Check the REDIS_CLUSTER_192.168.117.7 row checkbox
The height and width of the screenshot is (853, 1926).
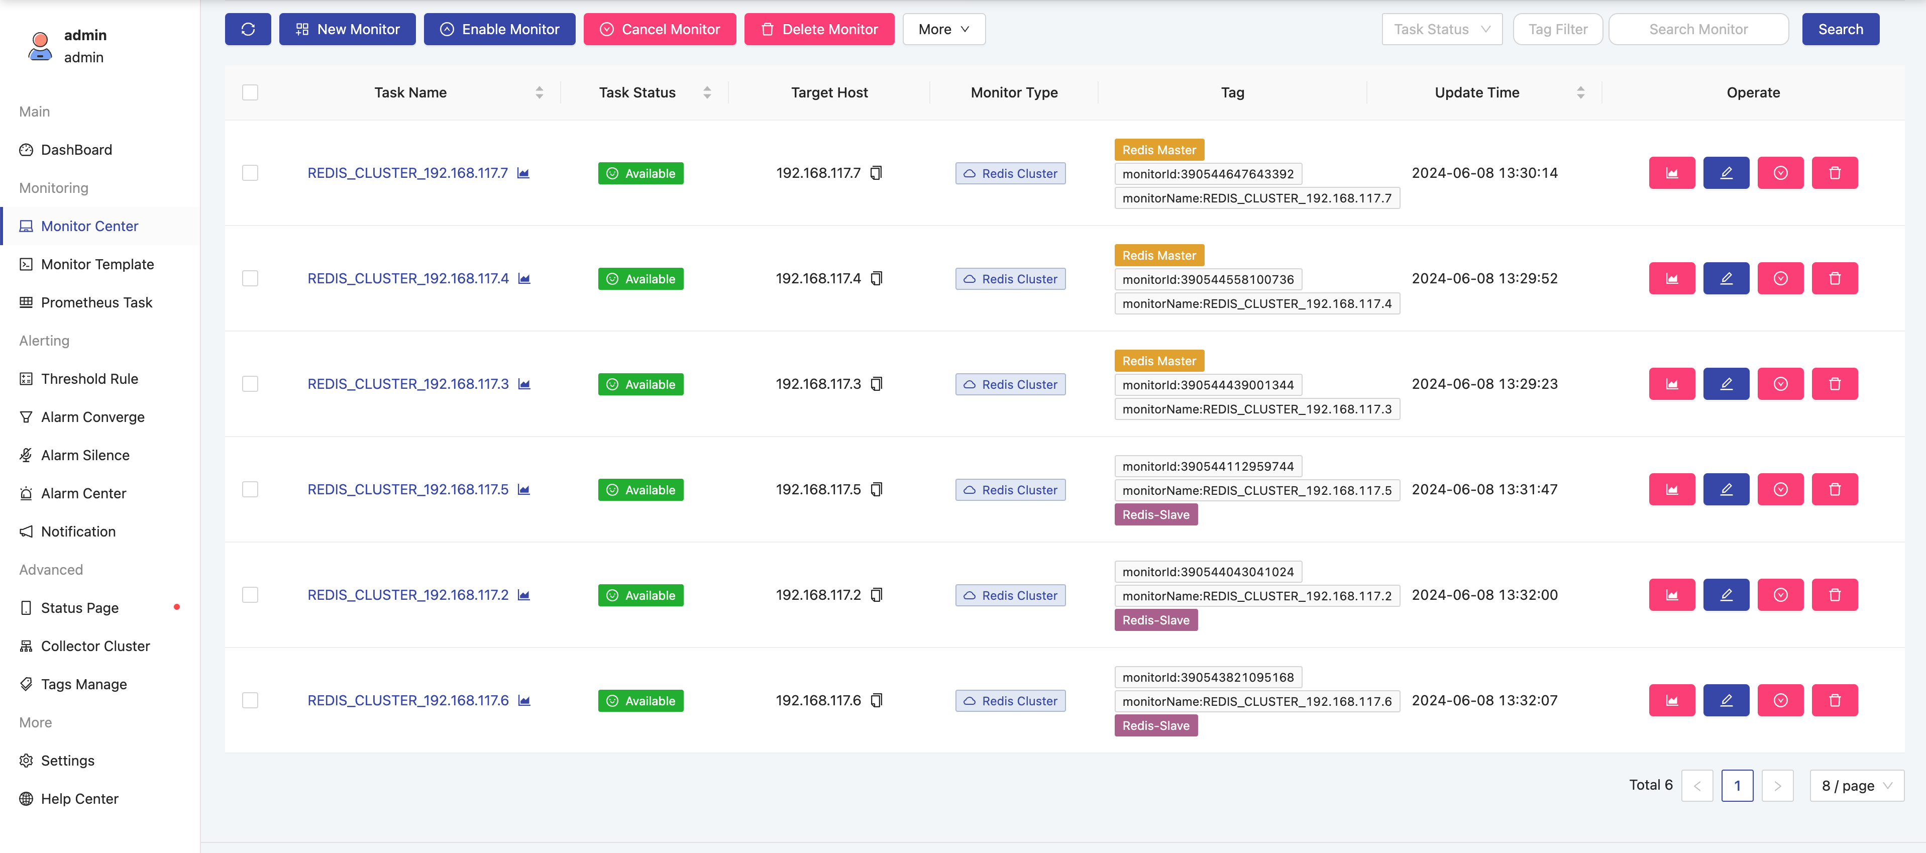(x=251, y=173)
